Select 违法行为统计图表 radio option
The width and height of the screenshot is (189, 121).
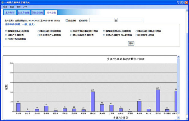6,39
